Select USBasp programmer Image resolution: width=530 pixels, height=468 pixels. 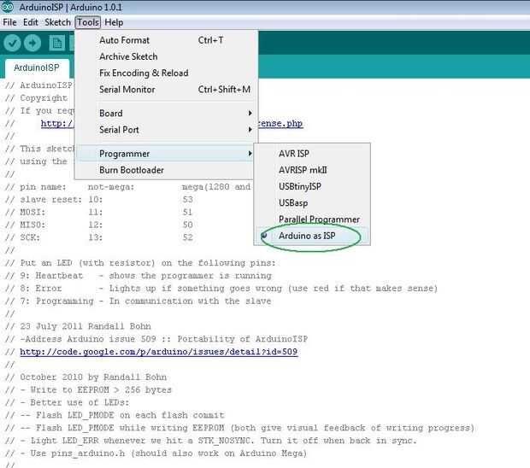tap(312, 203)
